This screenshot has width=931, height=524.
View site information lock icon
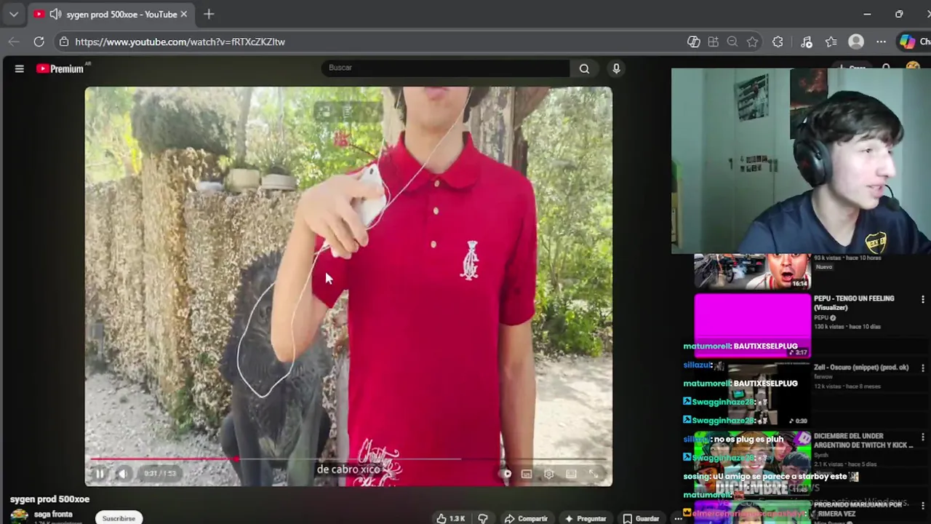tap(64, 41)
